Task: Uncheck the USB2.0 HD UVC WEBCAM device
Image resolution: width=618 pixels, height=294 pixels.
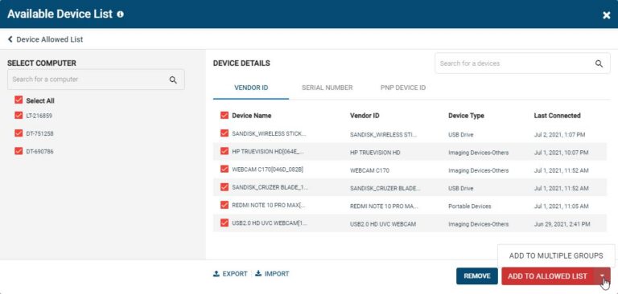Action: click(225, 223)
